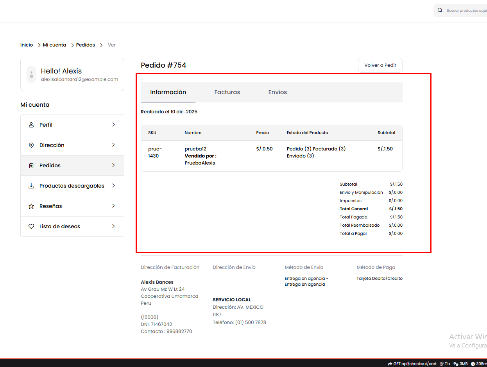Expand the Perfil chevron arrow

point(113,125)
